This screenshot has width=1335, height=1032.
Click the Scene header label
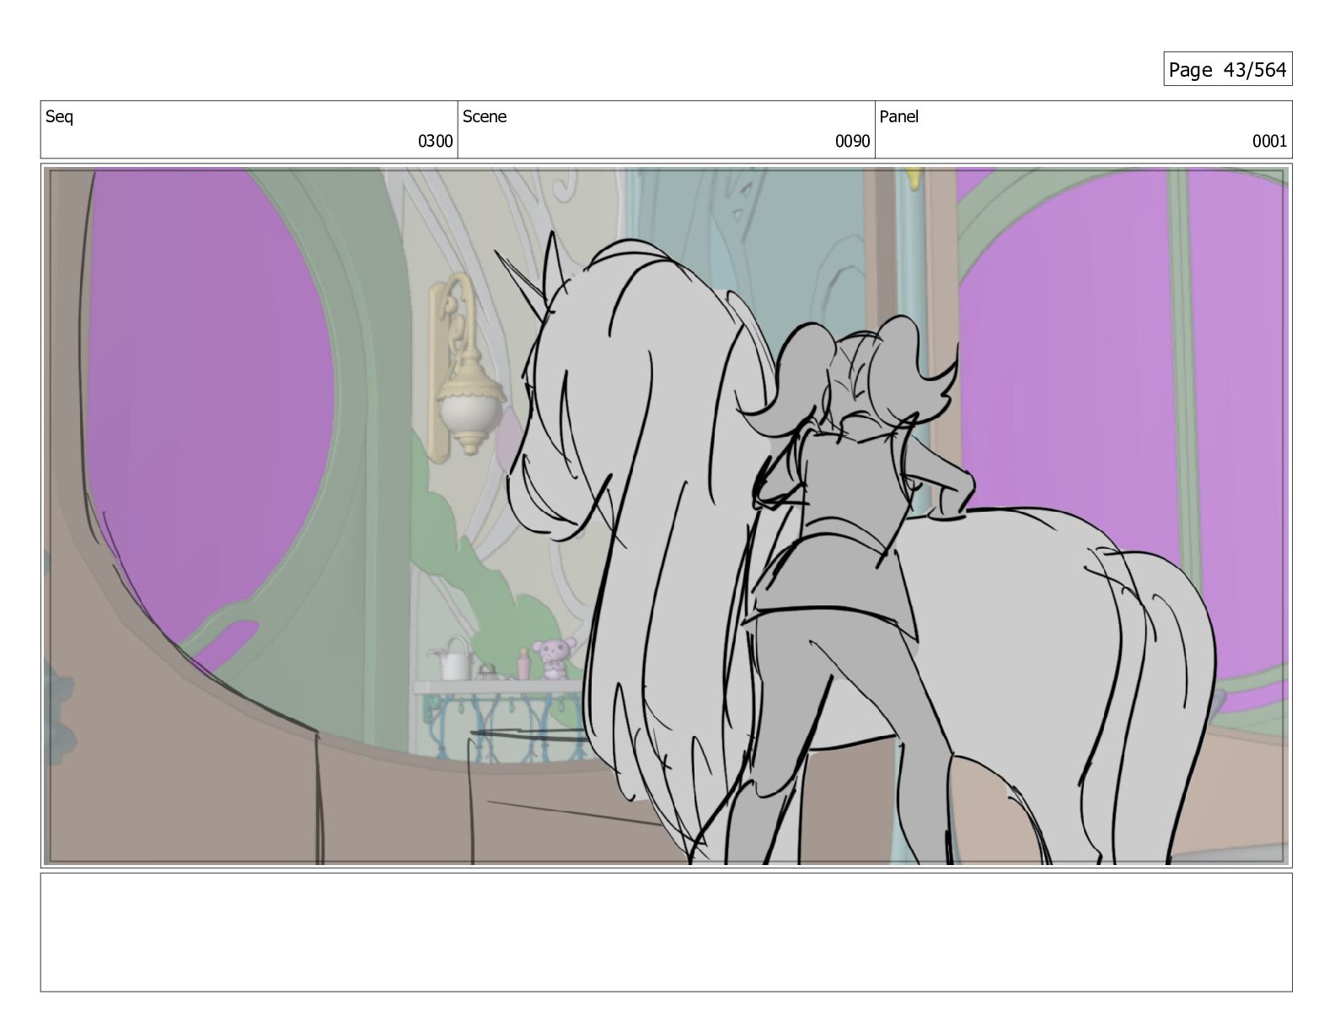click(x=485, y=116)
